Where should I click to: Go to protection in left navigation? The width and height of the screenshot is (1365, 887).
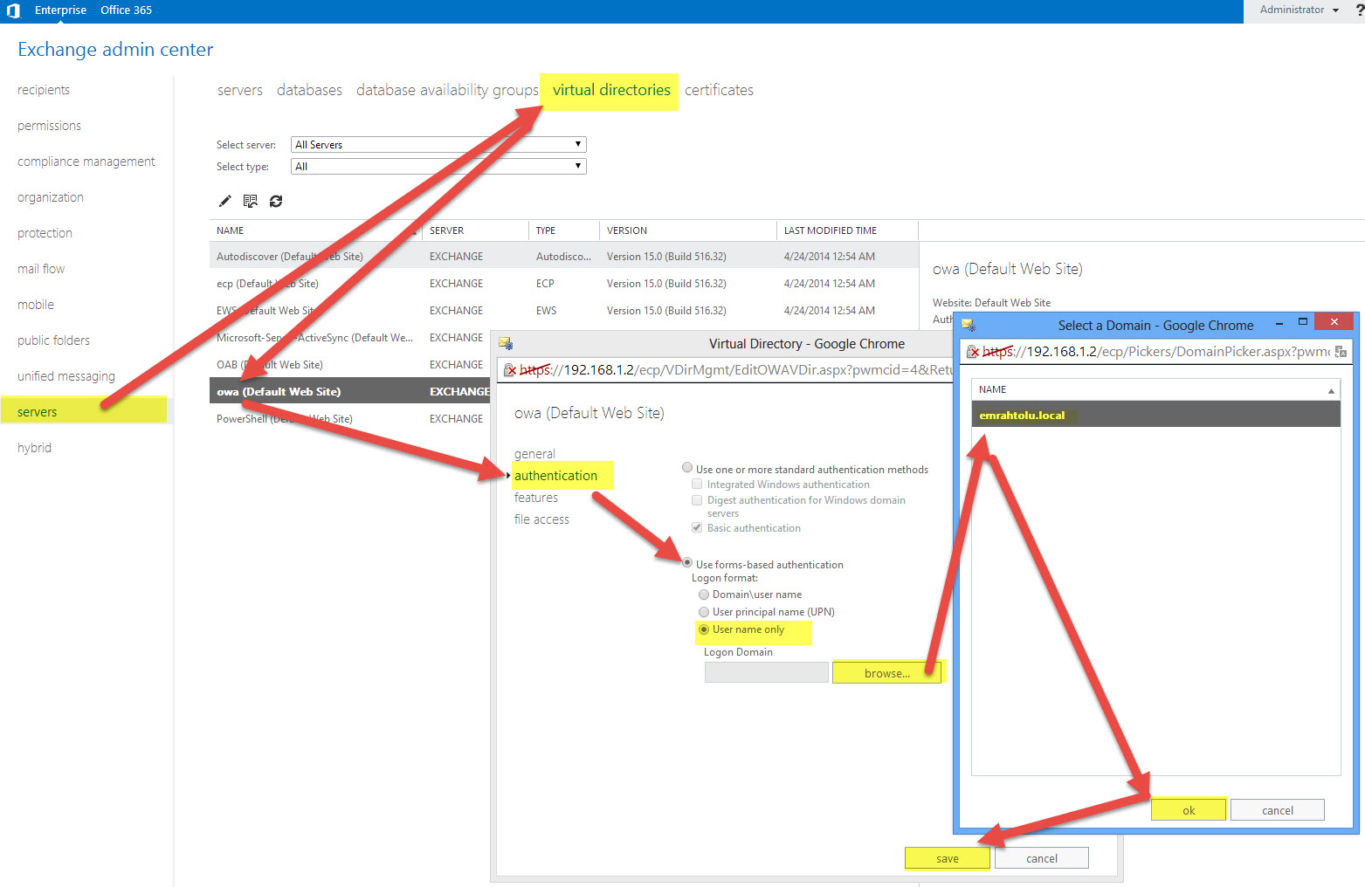point(45,233)
